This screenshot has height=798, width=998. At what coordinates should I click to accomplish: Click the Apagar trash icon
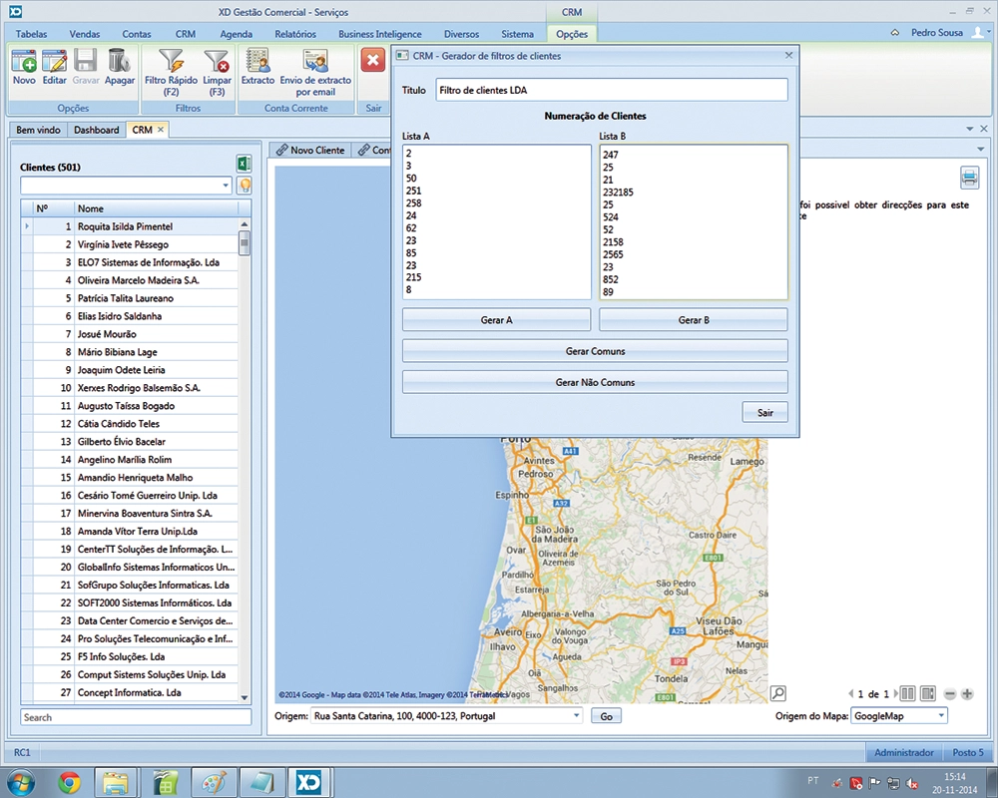click(x=119, y=62)
